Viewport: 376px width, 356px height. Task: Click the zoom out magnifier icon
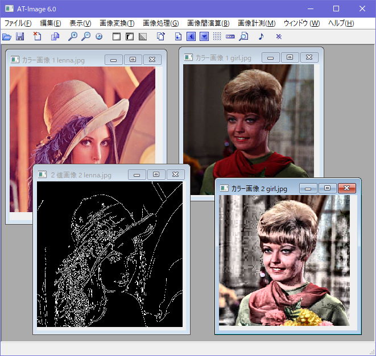click(x=86, y=36)
